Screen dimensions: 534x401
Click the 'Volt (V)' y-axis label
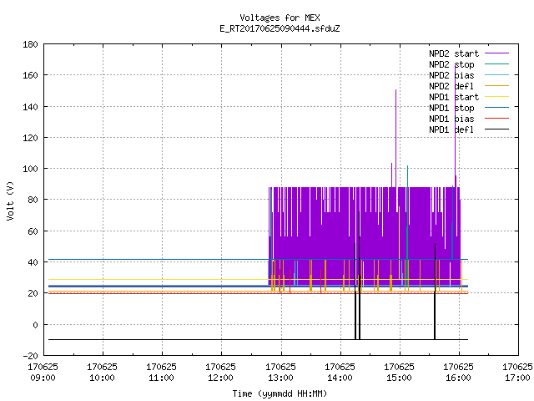10,201
